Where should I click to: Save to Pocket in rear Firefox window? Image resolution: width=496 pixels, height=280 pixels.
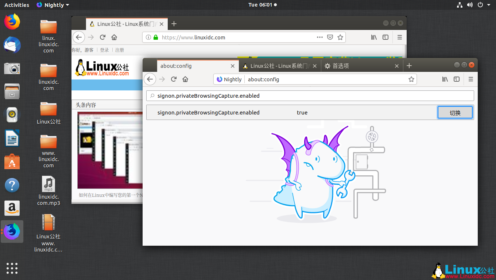(330, 37)
